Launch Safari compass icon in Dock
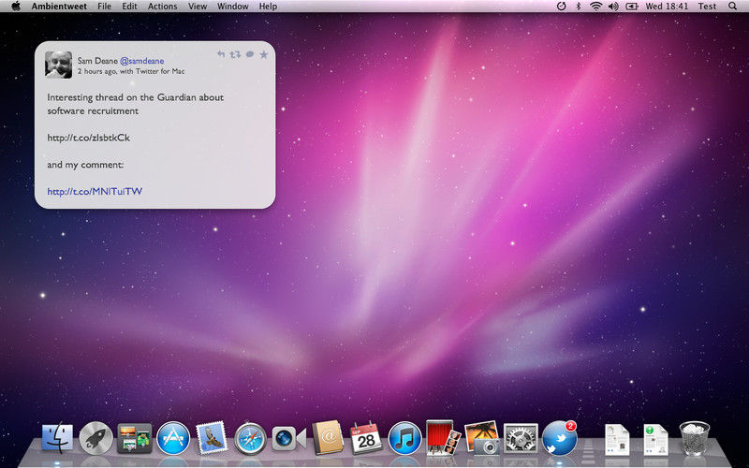Image resolution: width=749 pixels, height=468 pixels. tap(250, 438)
